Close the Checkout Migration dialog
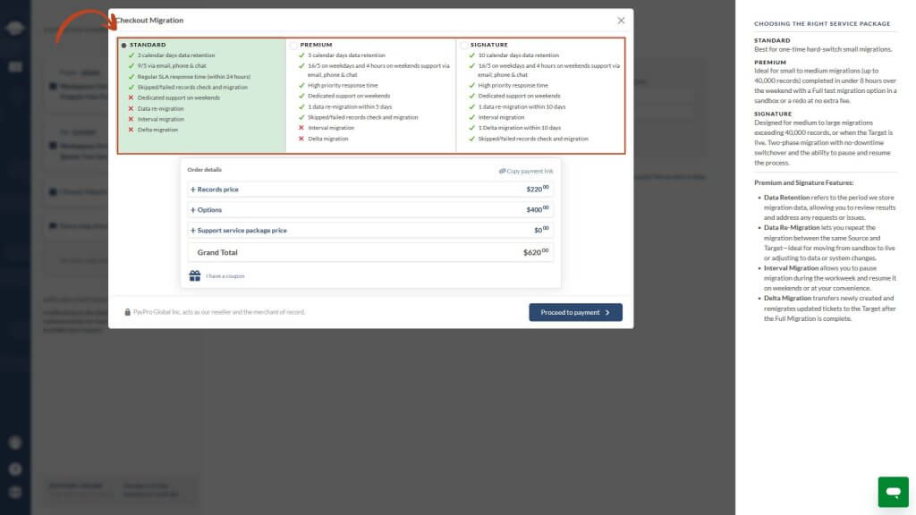Screen dimensions: 916x515 (621, 21)
